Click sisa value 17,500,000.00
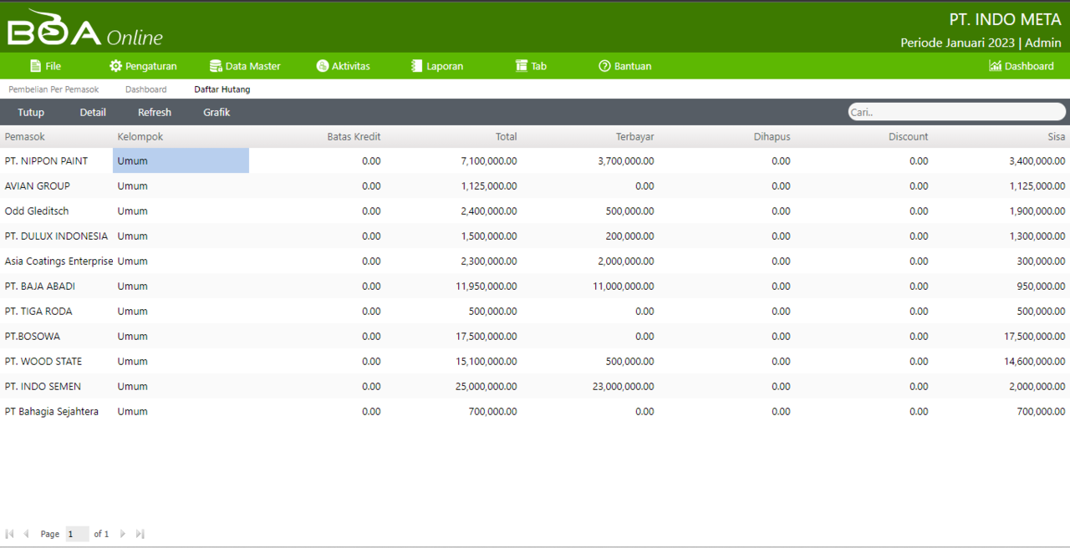The image size is (1070, 548). point(1035,336)
